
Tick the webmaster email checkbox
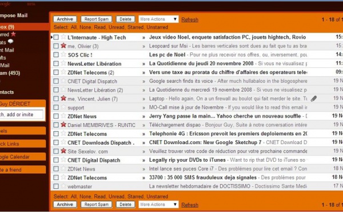pyautogui.click(x=56, y=186)
